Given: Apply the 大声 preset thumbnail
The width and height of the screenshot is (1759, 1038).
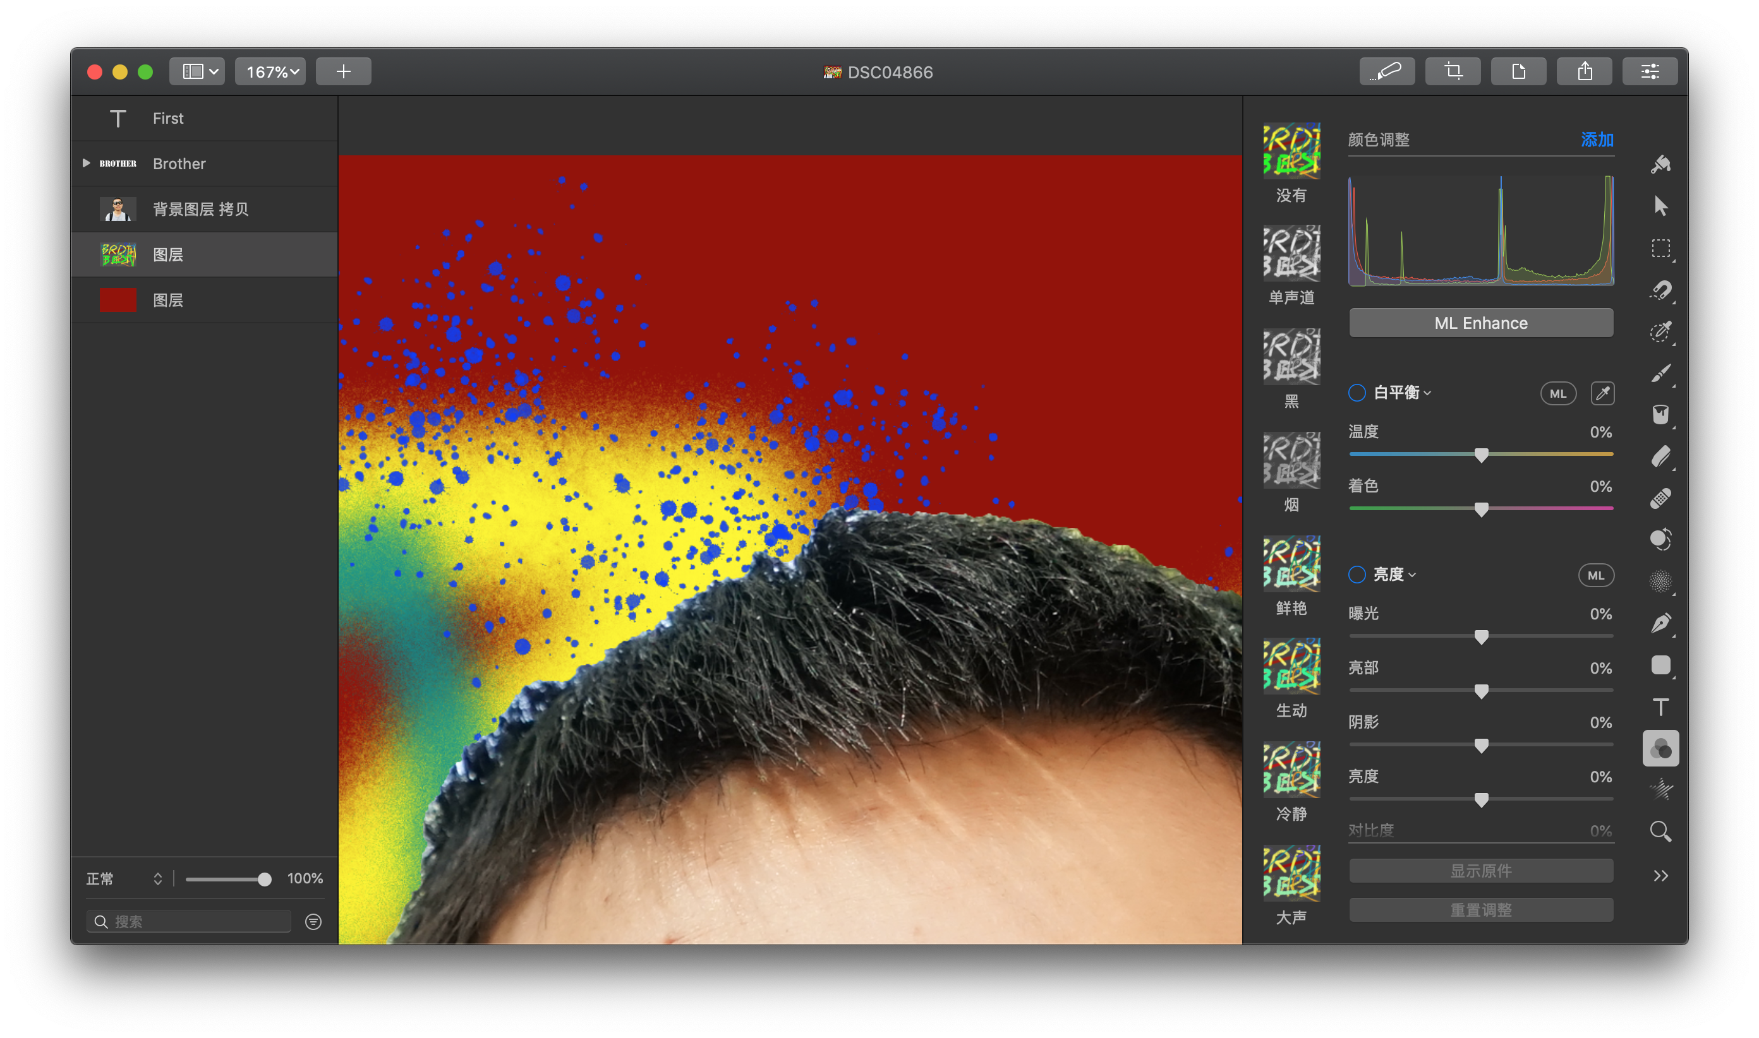Looking at the screenshot, I should [1291, 874].
